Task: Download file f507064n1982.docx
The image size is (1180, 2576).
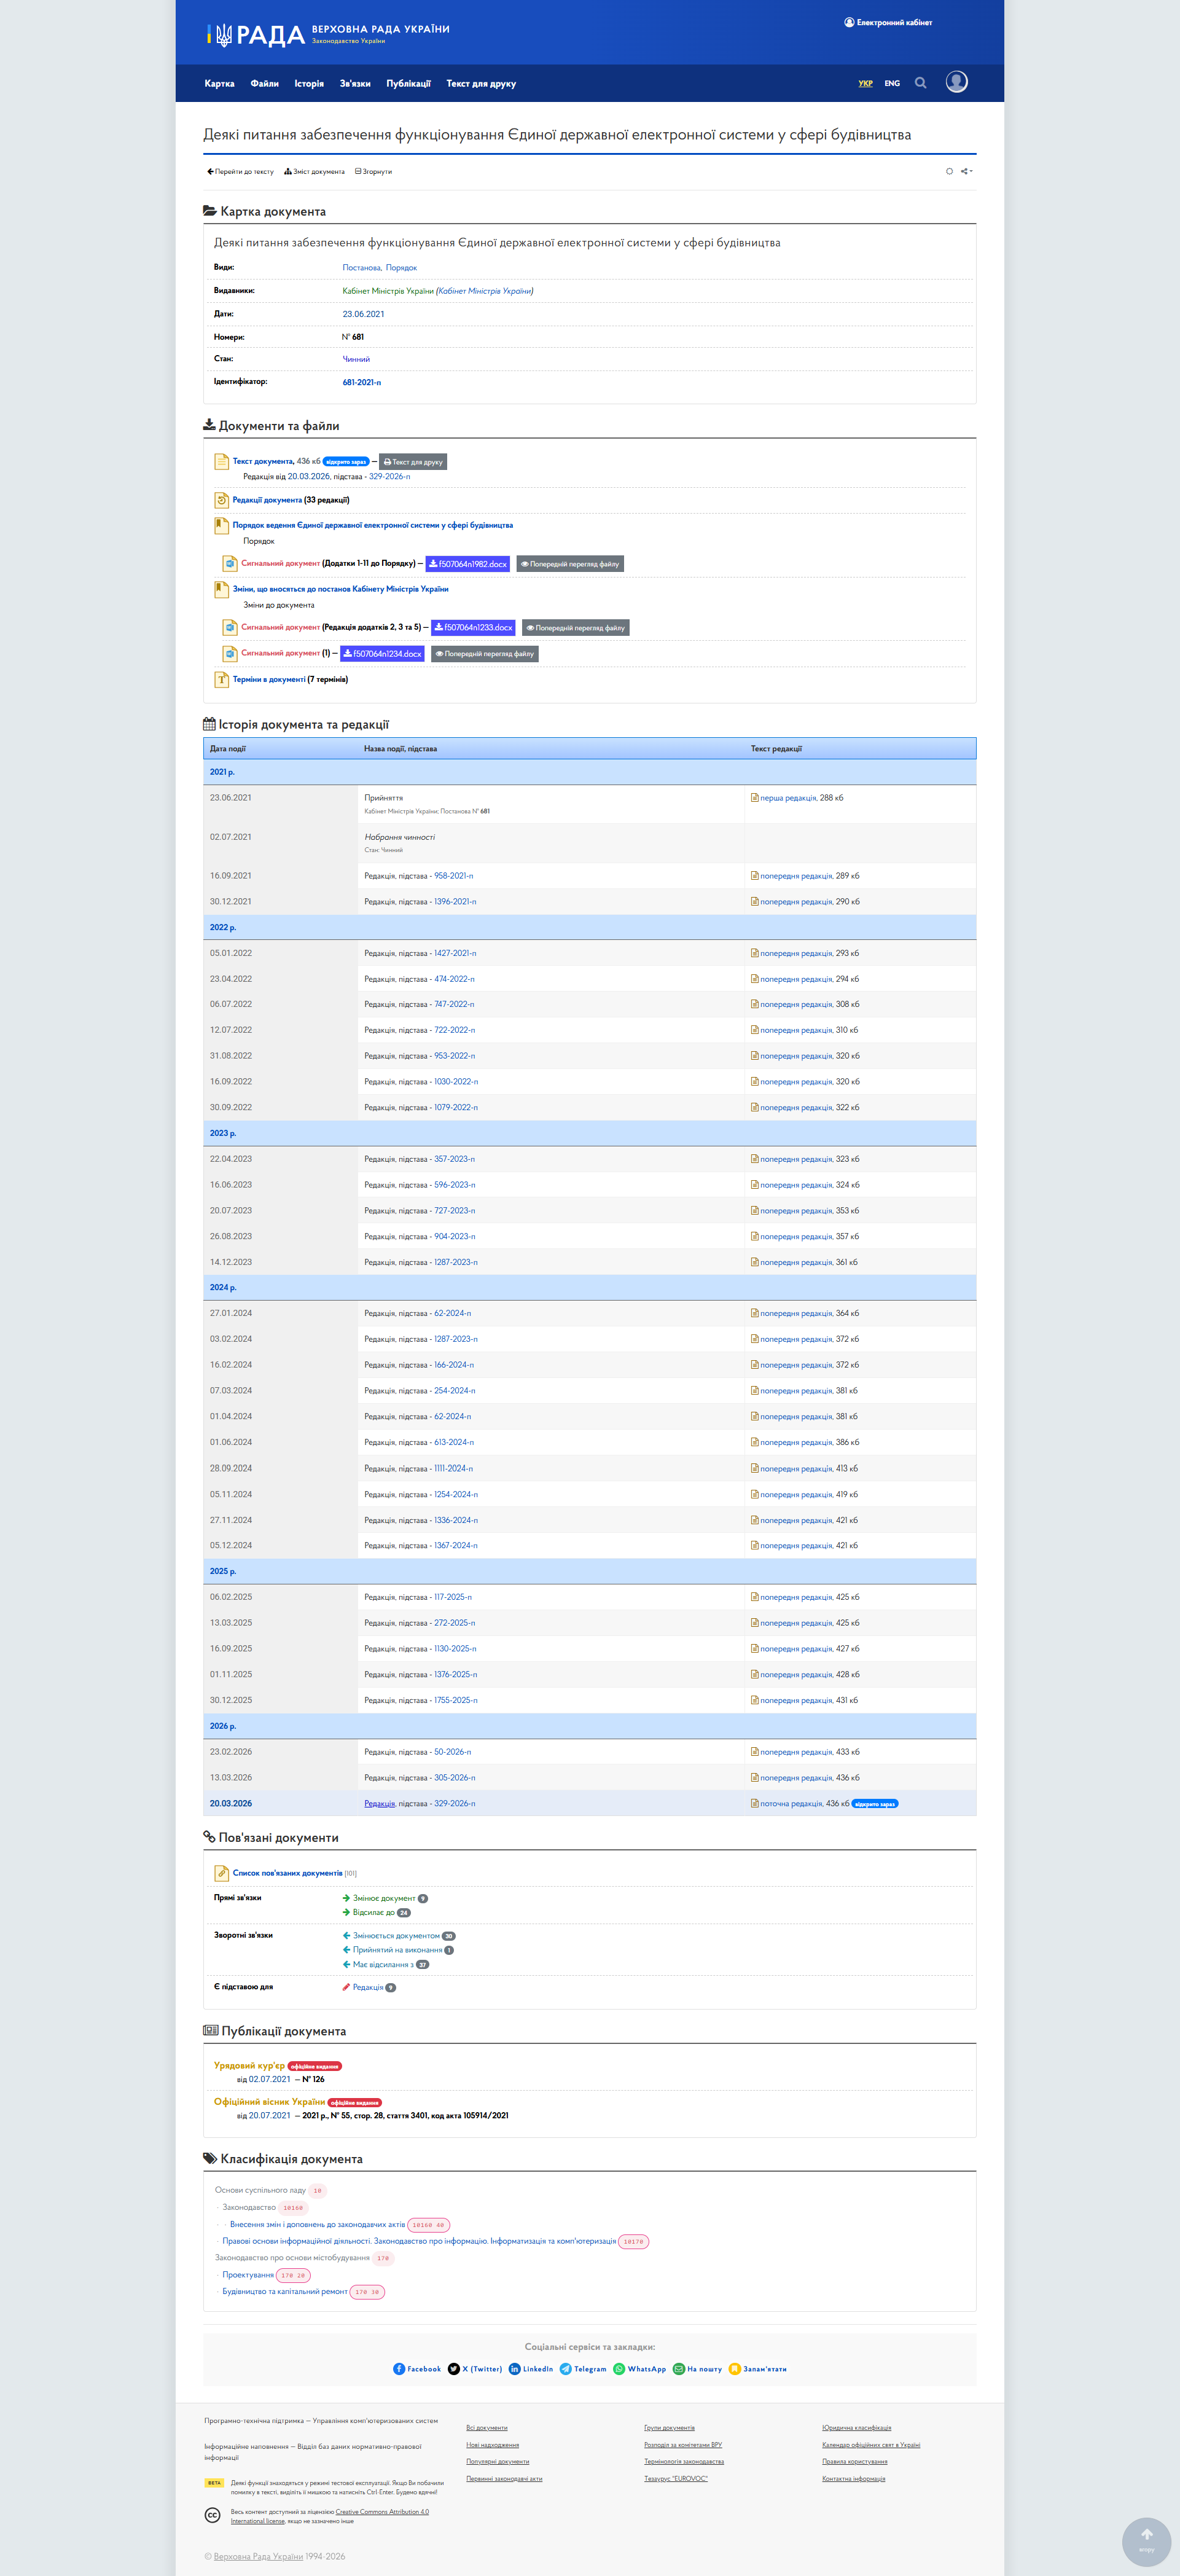Action: click(x=468, y=564)
